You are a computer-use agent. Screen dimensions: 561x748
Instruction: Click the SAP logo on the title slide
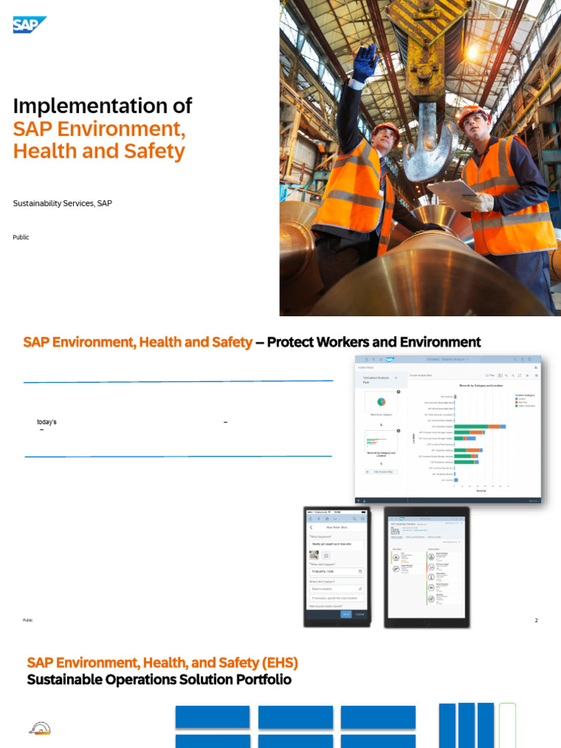click(x=29, y=25)
